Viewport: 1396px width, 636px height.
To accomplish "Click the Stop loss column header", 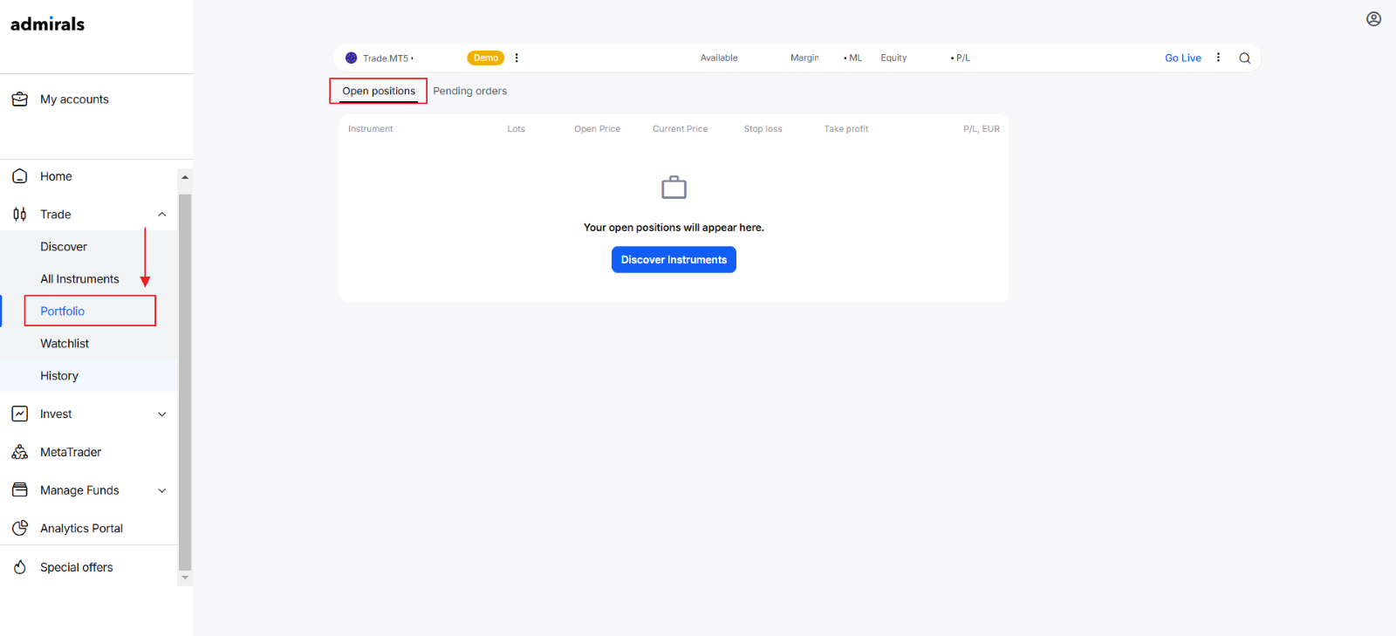I will pos(763,129).
